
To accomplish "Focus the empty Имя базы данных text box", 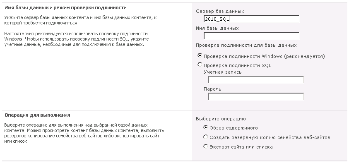I will pyautogui.click(x=252, y=36).
